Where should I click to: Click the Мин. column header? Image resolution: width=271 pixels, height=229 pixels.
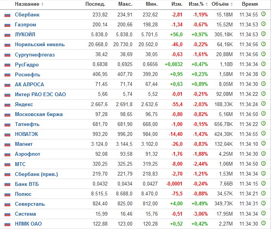[x=152, y=4]
